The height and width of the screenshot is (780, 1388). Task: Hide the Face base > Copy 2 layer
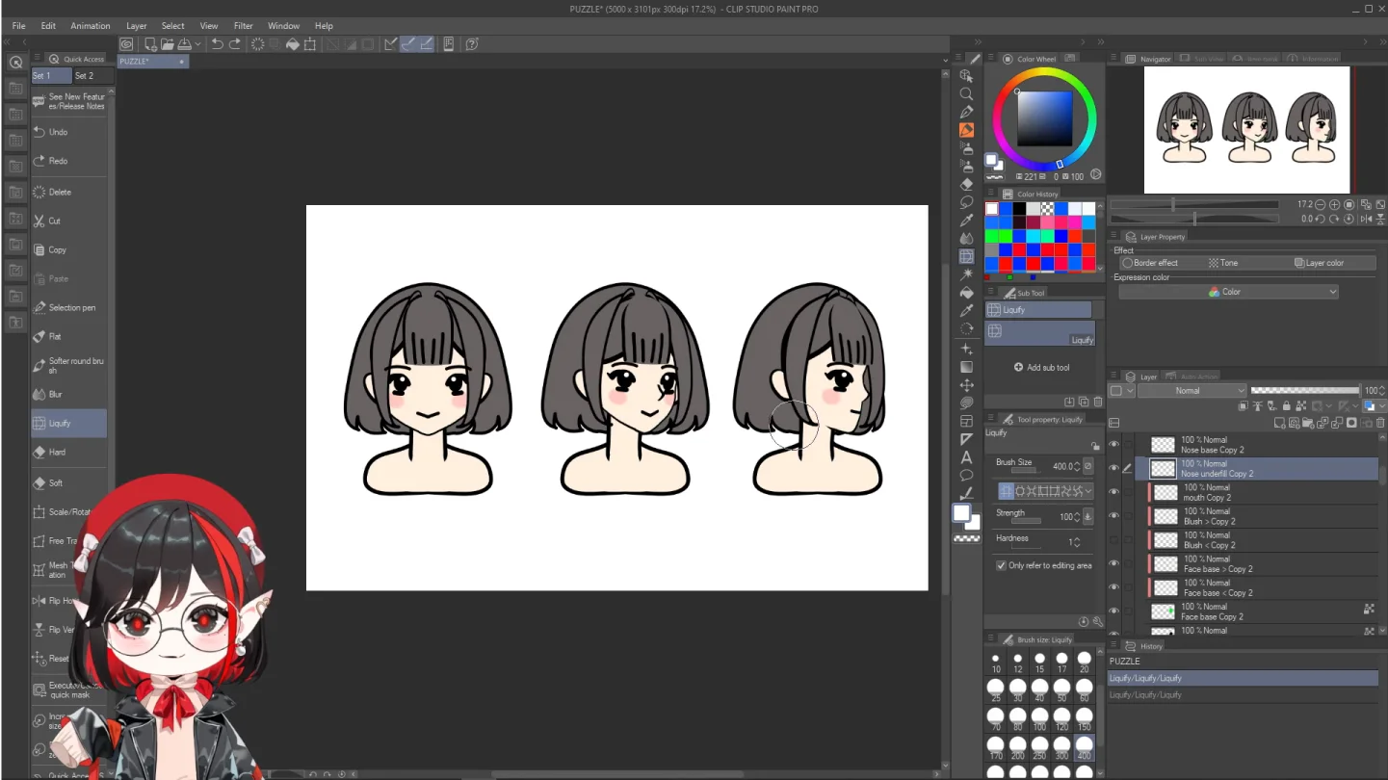1114,563
